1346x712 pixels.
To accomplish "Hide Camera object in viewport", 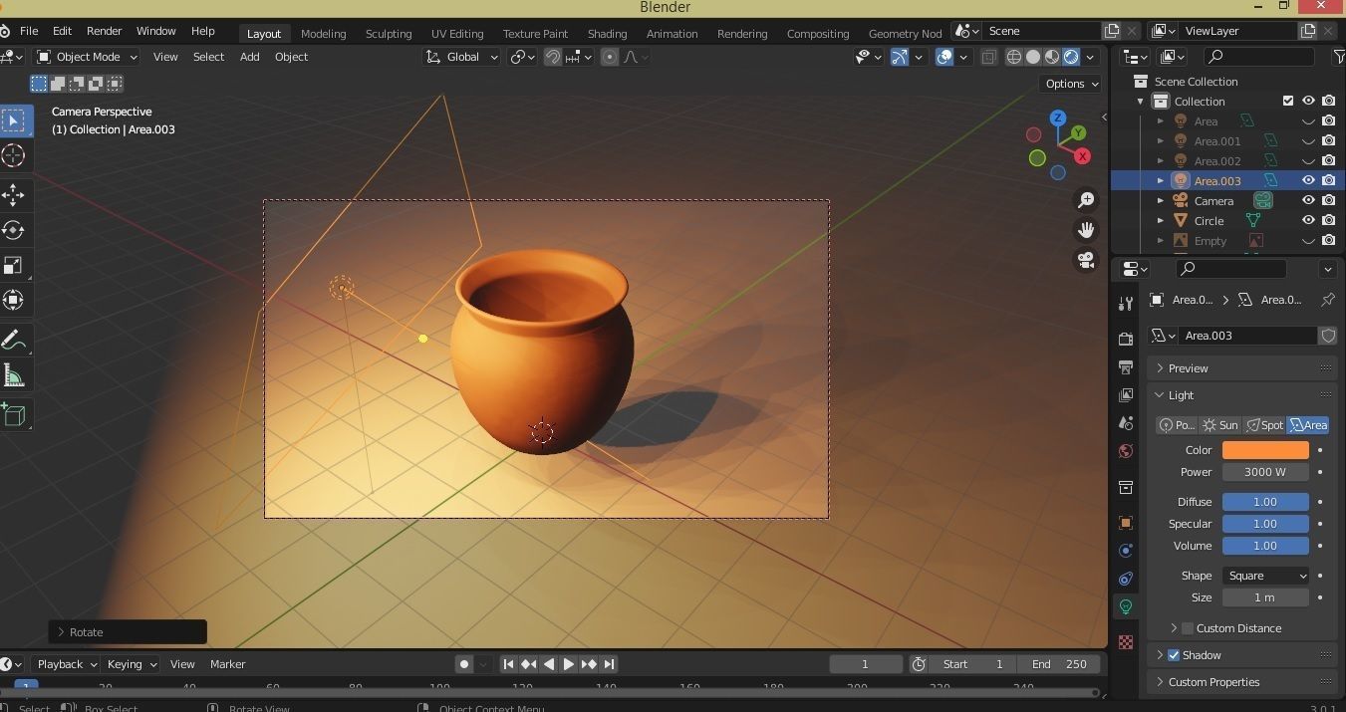I will tap(1308, 200).
